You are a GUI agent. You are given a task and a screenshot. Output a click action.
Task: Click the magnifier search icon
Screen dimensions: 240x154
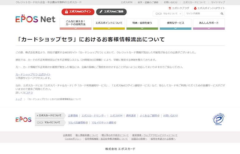222,14
